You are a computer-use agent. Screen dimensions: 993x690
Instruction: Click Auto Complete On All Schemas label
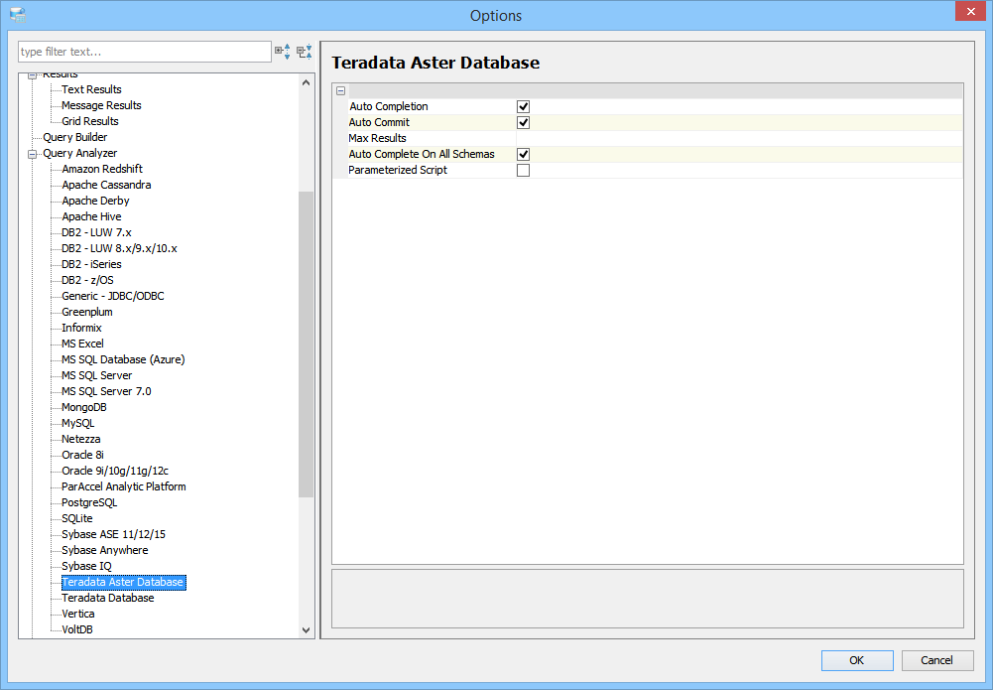(422, 154)
